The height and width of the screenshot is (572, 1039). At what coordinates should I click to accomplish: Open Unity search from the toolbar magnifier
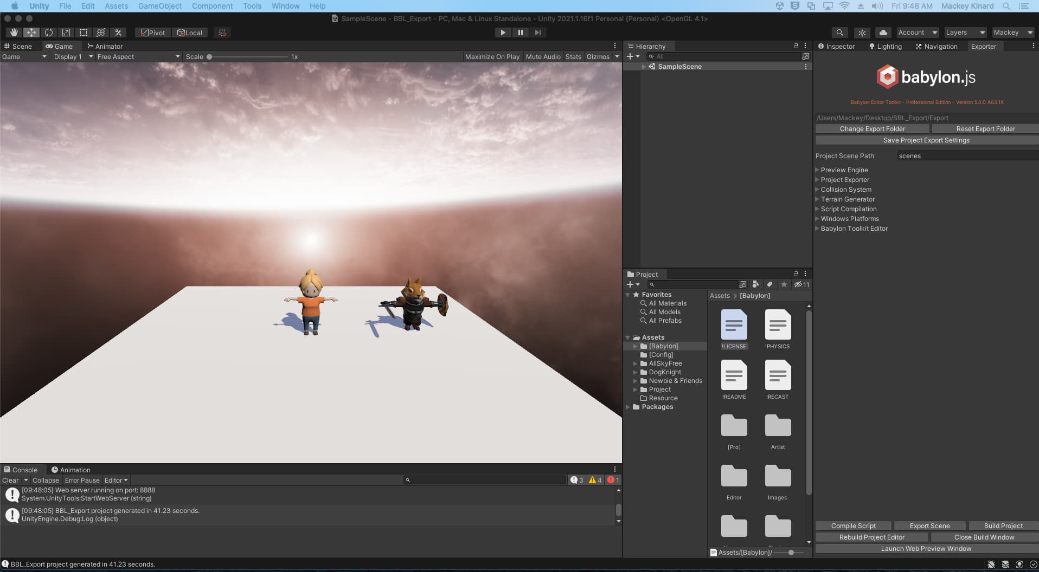point(839,32)
